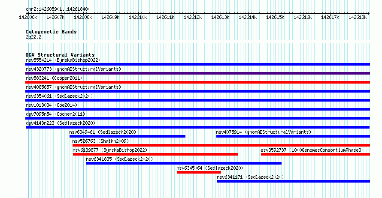
Task: Open nsv6139877 (ByrskaBishop2022) label
Action: coord(110,150)
